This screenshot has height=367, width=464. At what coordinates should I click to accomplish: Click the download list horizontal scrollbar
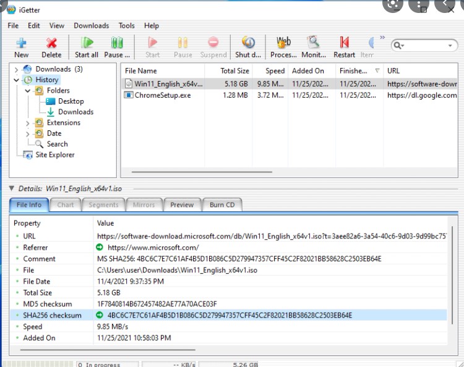tap(202, 172)
